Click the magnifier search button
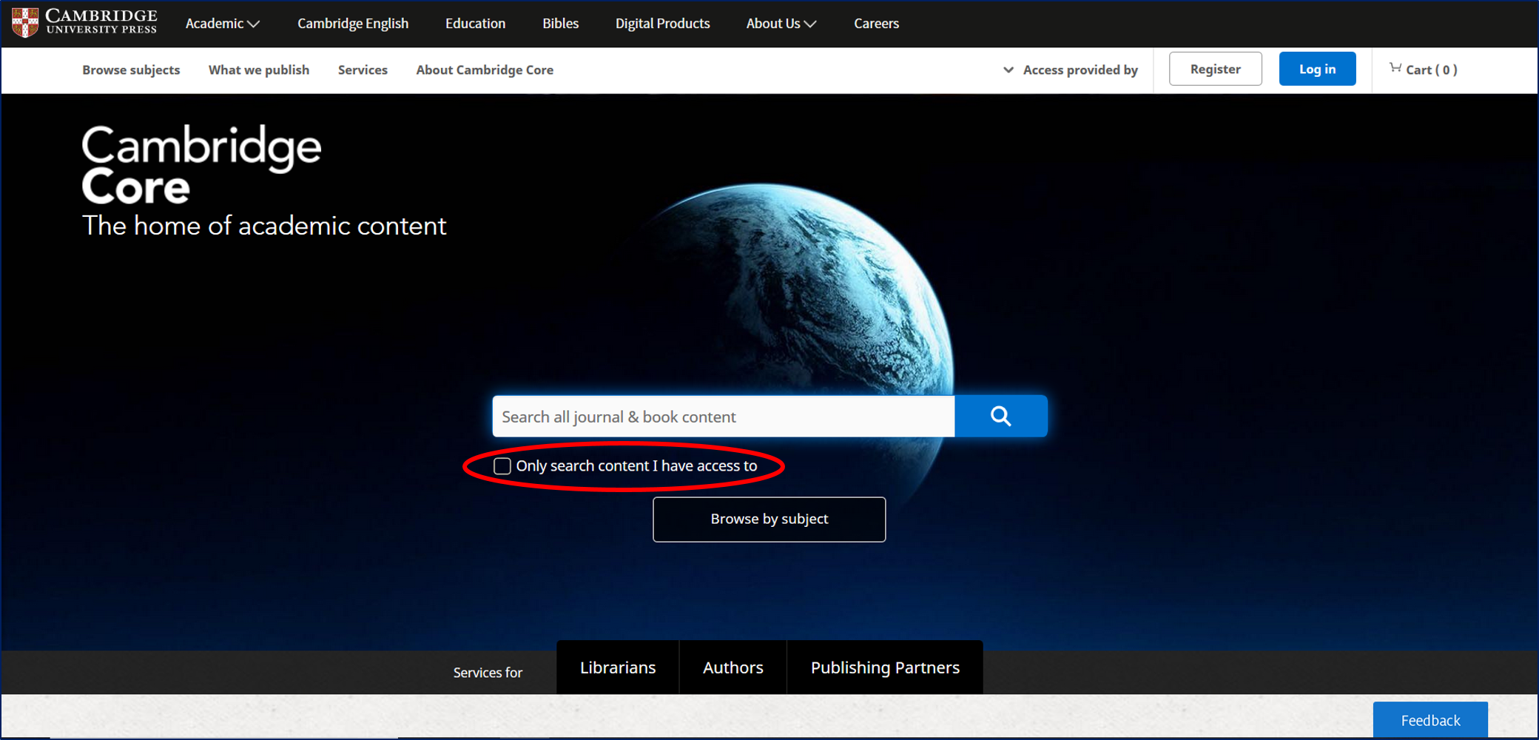The width and height of the screenshot is (1539, 740). [1000, 416]
